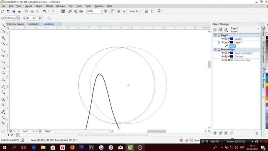Switch to the Welcome Screen tab
This screenshot has height=151, width=268.
(x=15, y=24)
